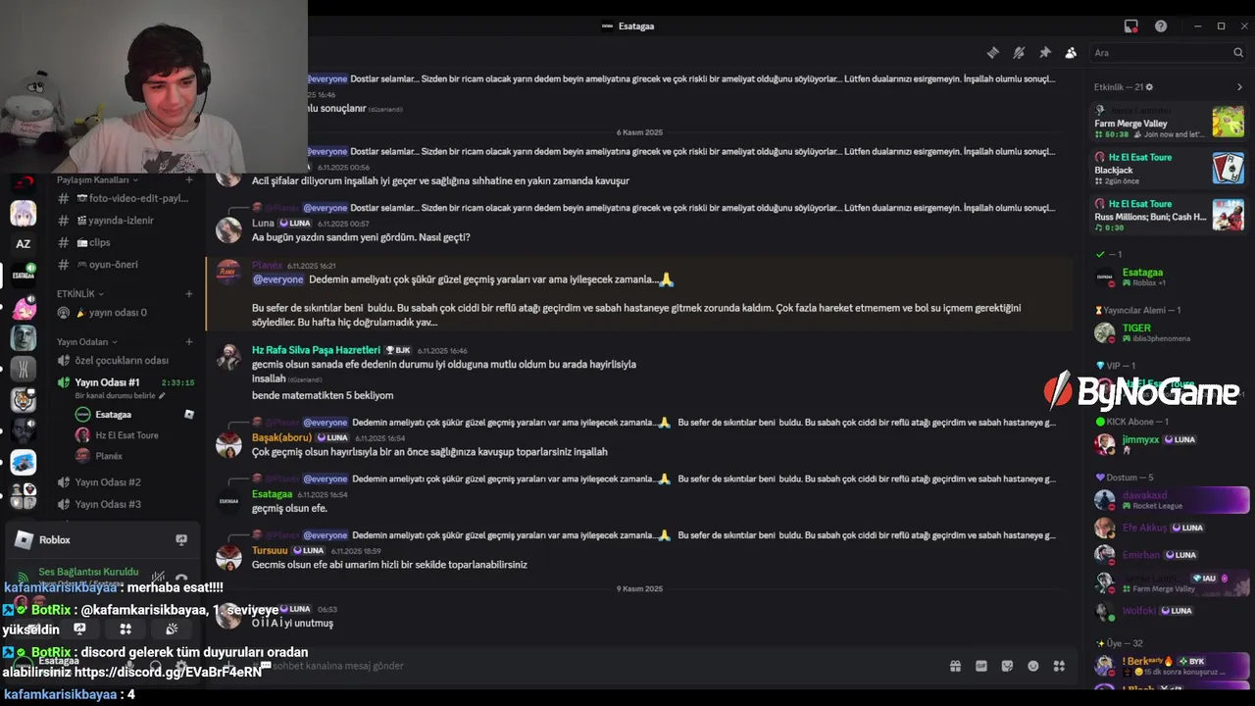Collapse the Paylaşım Kanalları category
This screenshot has height=706, width=1255.
tap(96, 180)
